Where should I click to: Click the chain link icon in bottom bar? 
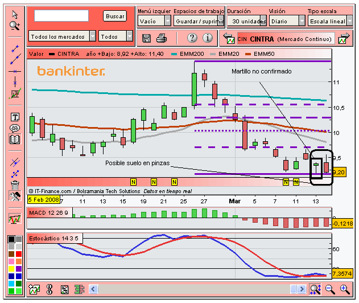49,289
